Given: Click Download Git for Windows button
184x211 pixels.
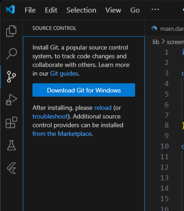Looking at the screenshot, I should [x=84, y=90].
